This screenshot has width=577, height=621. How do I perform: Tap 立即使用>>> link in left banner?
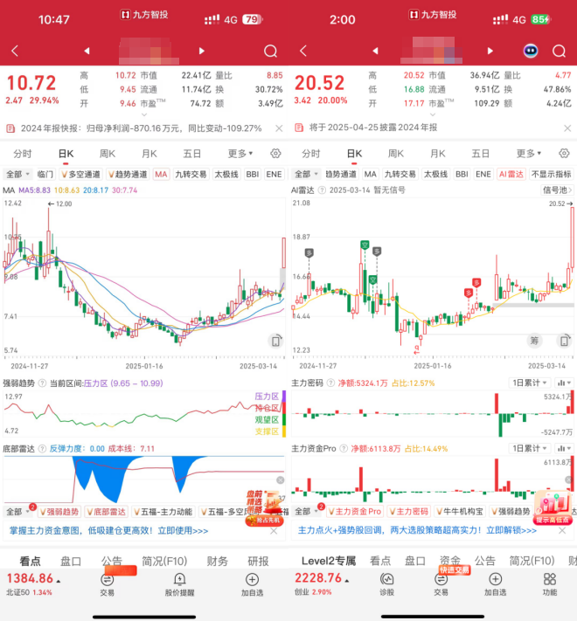point(183,531)
